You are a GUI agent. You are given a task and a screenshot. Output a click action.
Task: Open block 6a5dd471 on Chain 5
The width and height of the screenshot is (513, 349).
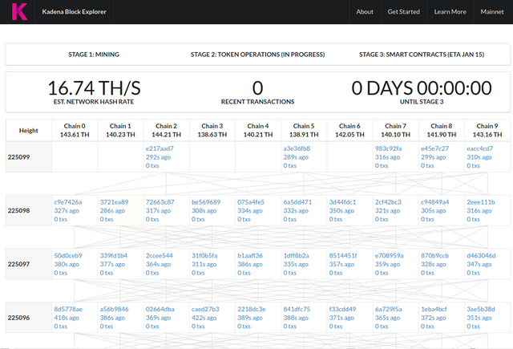297,202
